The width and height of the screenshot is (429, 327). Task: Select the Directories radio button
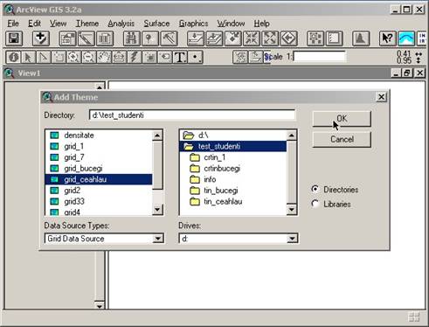(315, 189)
